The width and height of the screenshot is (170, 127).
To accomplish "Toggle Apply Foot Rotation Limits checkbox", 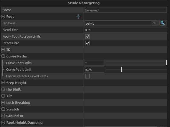I will tap(88, 36).
